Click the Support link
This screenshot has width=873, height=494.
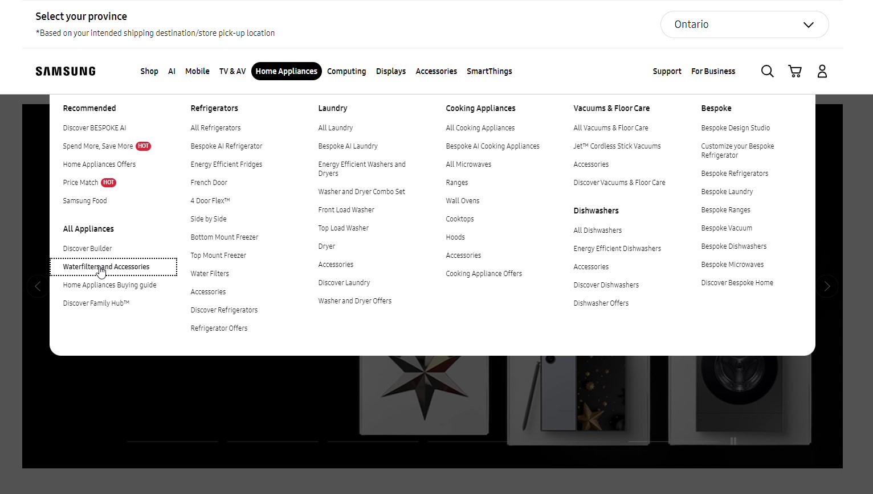point(667,71)
